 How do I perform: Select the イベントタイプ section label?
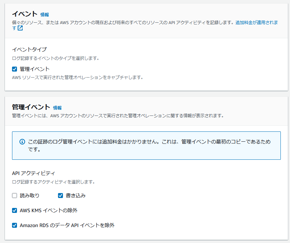pos(29,50)
